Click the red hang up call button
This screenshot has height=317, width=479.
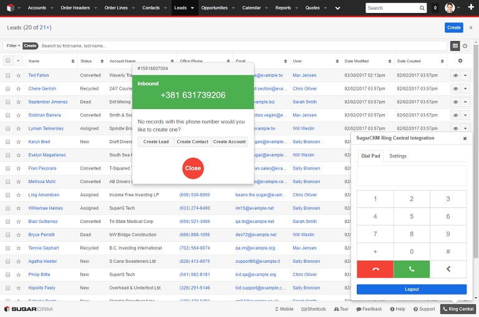pos(375,269)
